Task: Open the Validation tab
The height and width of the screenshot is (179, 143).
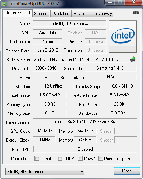Action: (x=61, y=14)
